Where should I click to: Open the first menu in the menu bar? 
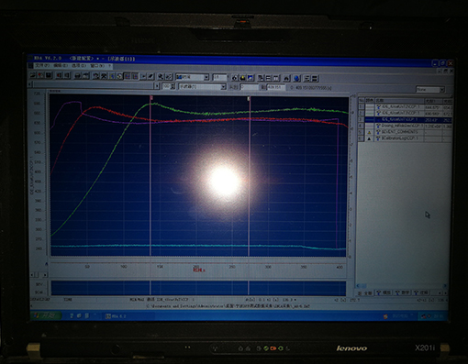point(42,65)
